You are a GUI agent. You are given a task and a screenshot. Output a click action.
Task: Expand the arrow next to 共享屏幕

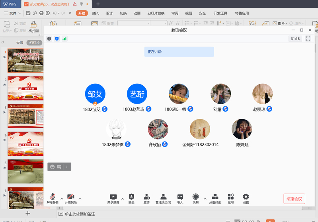point(122,198)
